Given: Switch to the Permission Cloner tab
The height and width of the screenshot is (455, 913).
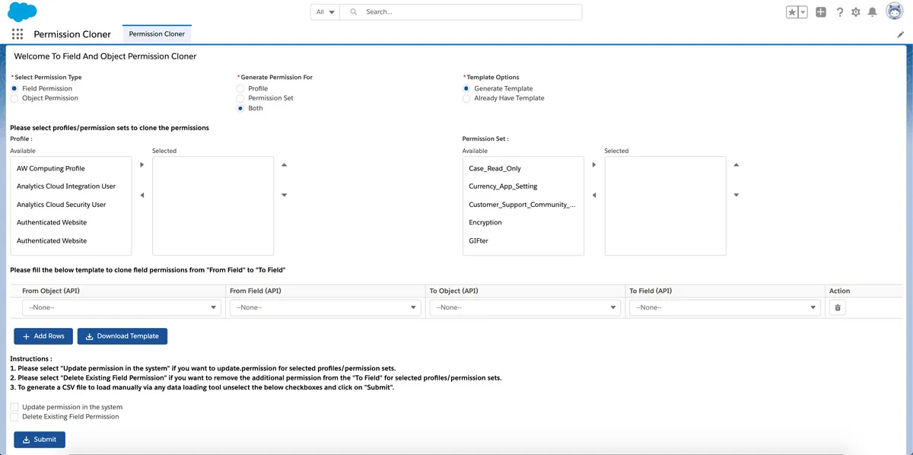Looking at the screenshot, I should pyautogui.click(x=157, y=34).
